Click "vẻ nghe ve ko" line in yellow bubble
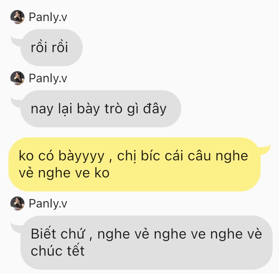This screenshot has width=279, height=274. coord(64,173)
